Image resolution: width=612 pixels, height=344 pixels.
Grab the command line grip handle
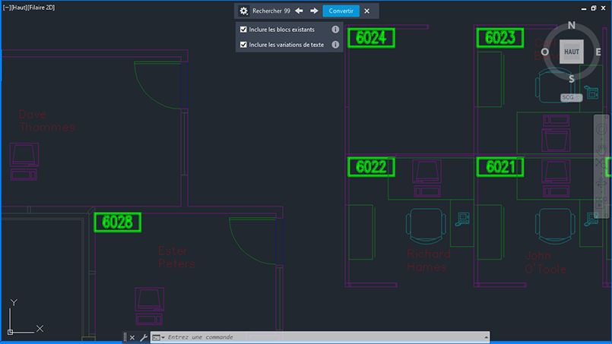click(125, 337)
